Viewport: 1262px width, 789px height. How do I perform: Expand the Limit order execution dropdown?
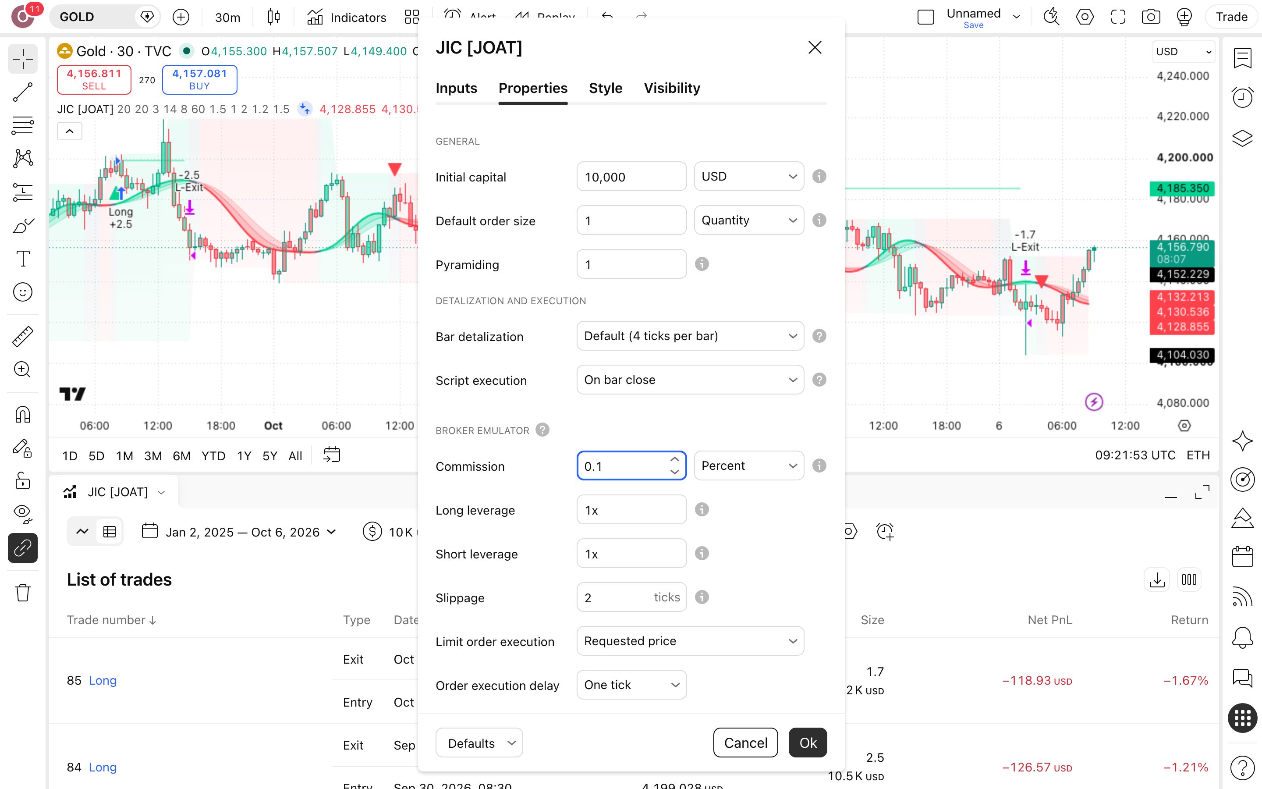691,641
